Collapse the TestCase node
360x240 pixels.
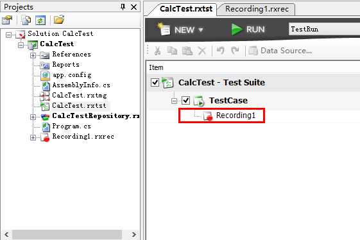175,101
